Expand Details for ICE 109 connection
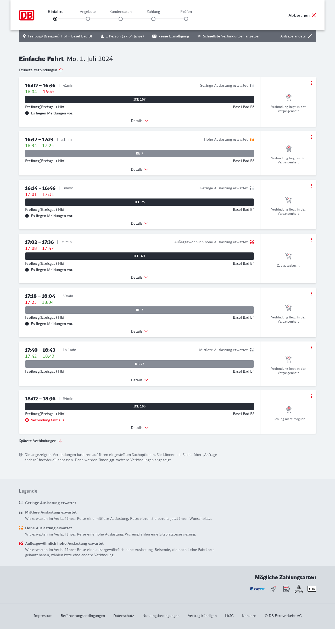Screen dimensions: 335x629 pyautogui.click(x=139, y=428)
